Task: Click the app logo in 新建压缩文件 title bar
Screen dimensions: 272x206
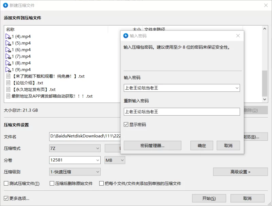Action: (x=5, y=5)
